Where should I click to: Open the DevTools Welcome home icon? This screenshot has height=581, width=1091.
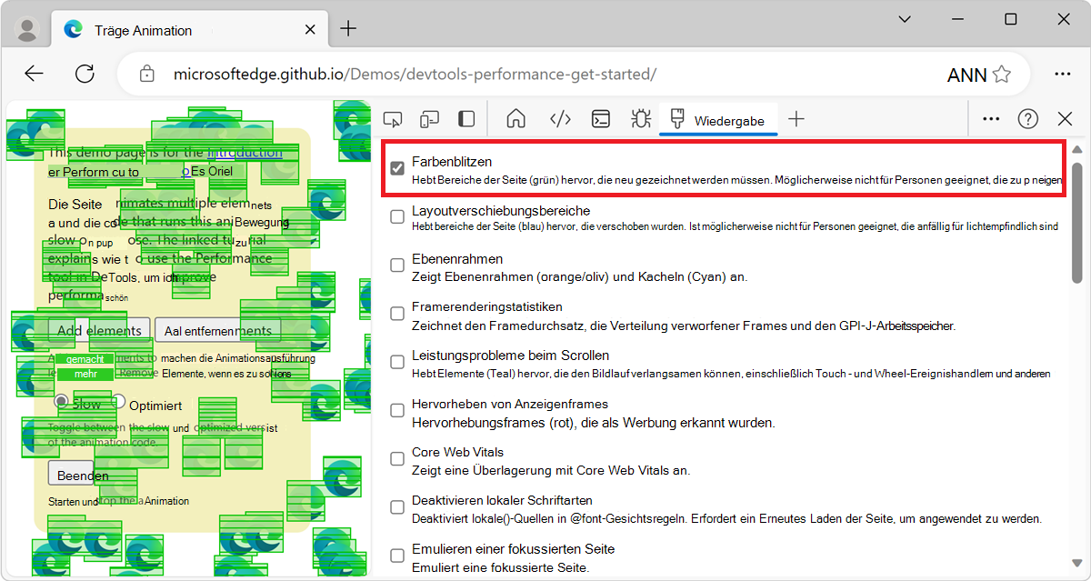[516, 119]
